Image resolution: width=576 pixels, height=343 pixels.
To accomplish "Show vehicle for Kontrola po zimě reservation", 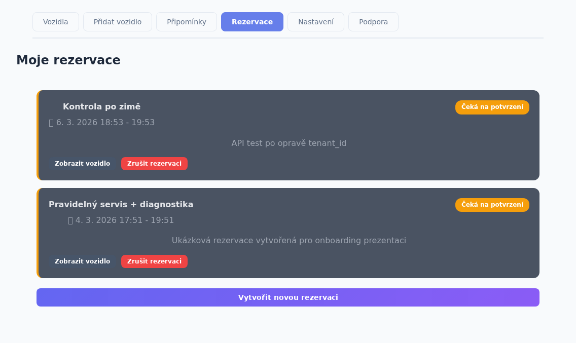I will click(82, 164).
